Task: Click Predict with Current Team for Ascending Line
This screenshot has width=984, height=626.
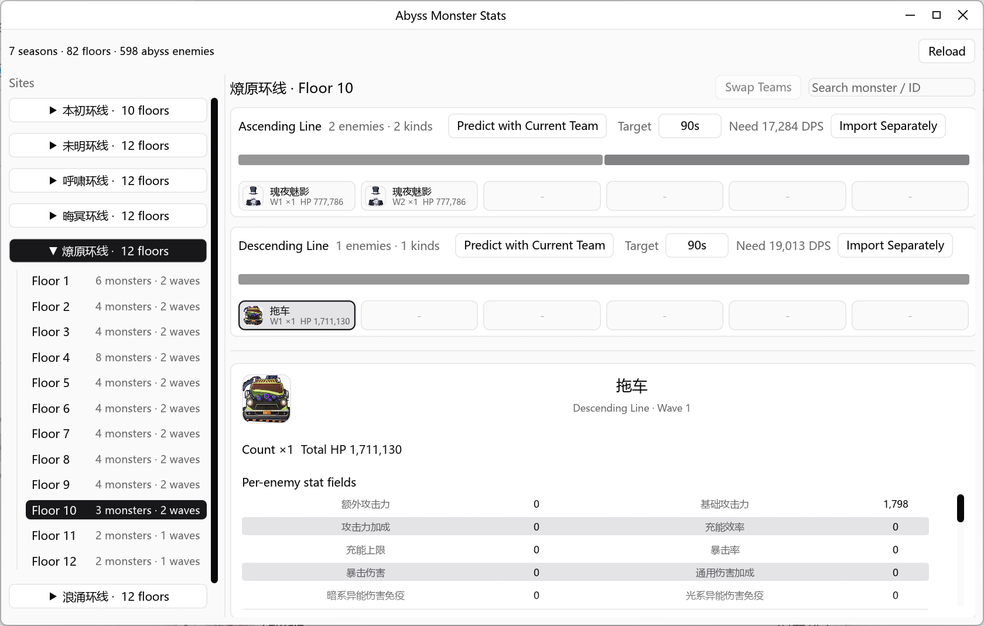Action: coord(527,126)
